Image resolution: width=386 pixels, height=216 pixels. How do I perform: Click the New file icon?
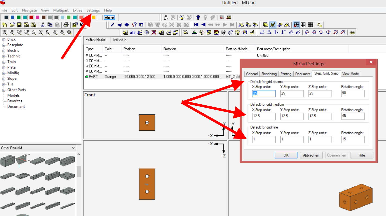4,25
